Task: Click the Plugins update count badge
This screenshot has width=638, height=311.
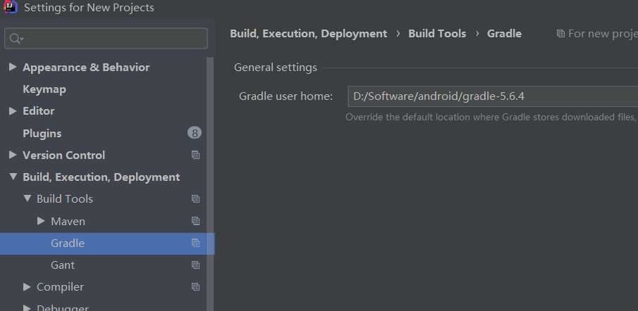Action: point(195,133)
